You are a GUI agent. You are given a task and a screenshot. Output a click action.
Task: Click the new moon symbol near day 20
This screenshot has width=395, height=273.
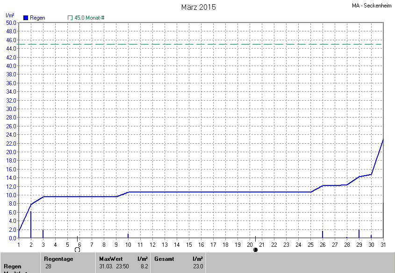pos(255,250)
